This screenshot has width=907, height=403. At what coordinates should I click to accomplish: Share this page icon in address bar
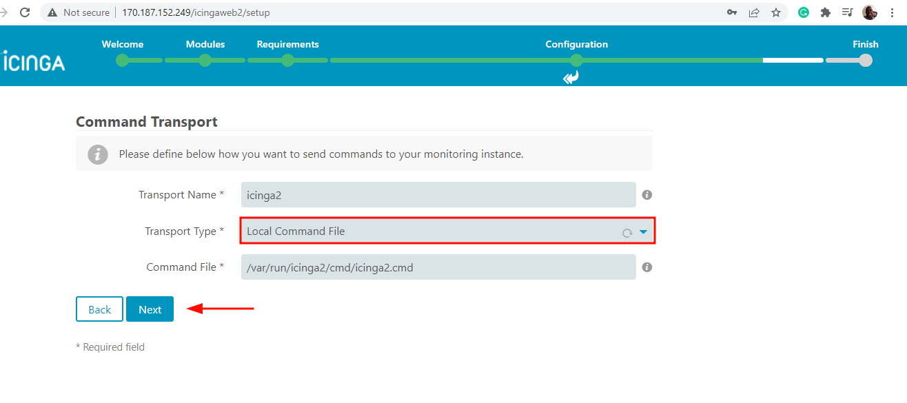coord(754,12)
